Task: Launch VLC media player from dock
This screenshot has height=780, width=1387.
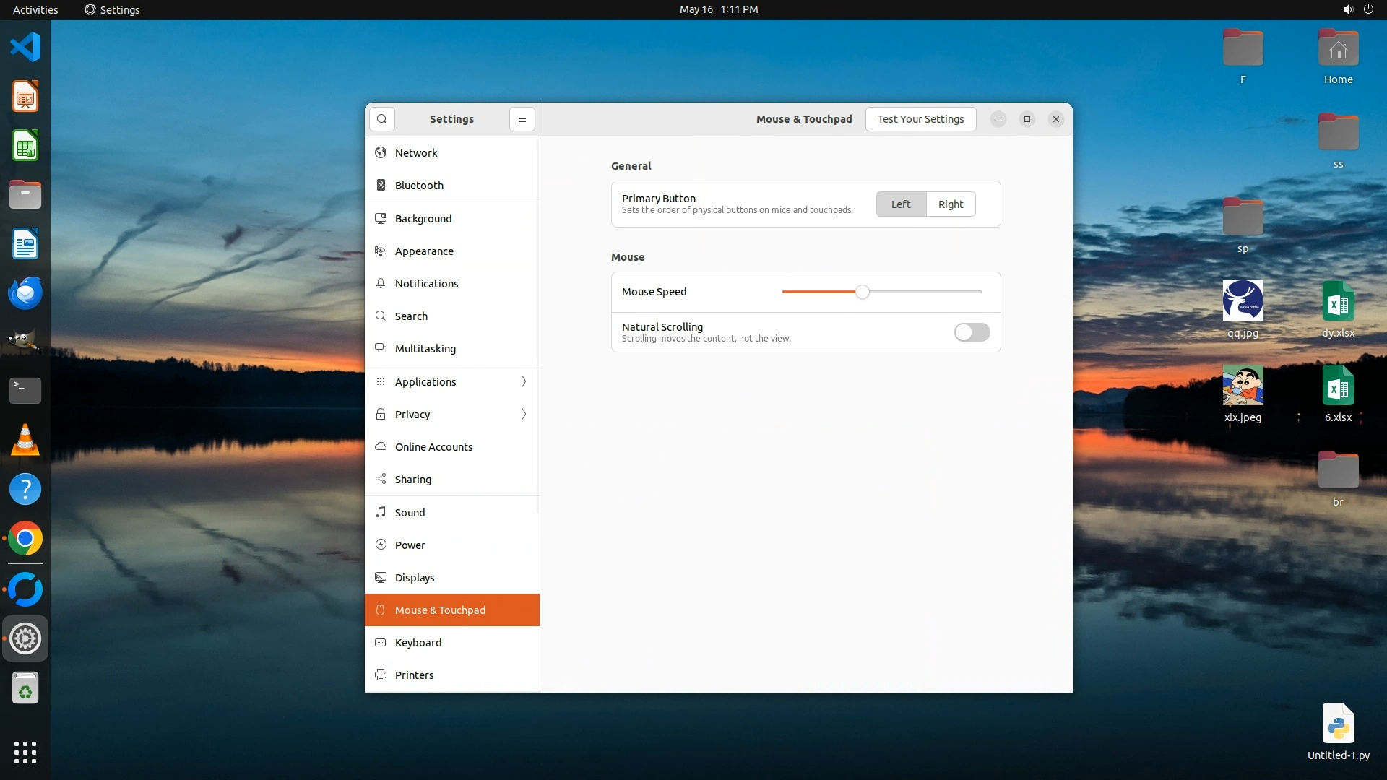Action: point(25,440)
